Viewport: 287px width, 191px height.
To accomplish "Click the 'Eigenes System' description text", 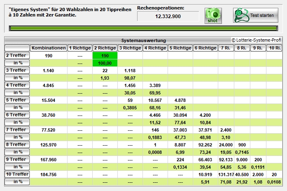I will pos(70,12).
